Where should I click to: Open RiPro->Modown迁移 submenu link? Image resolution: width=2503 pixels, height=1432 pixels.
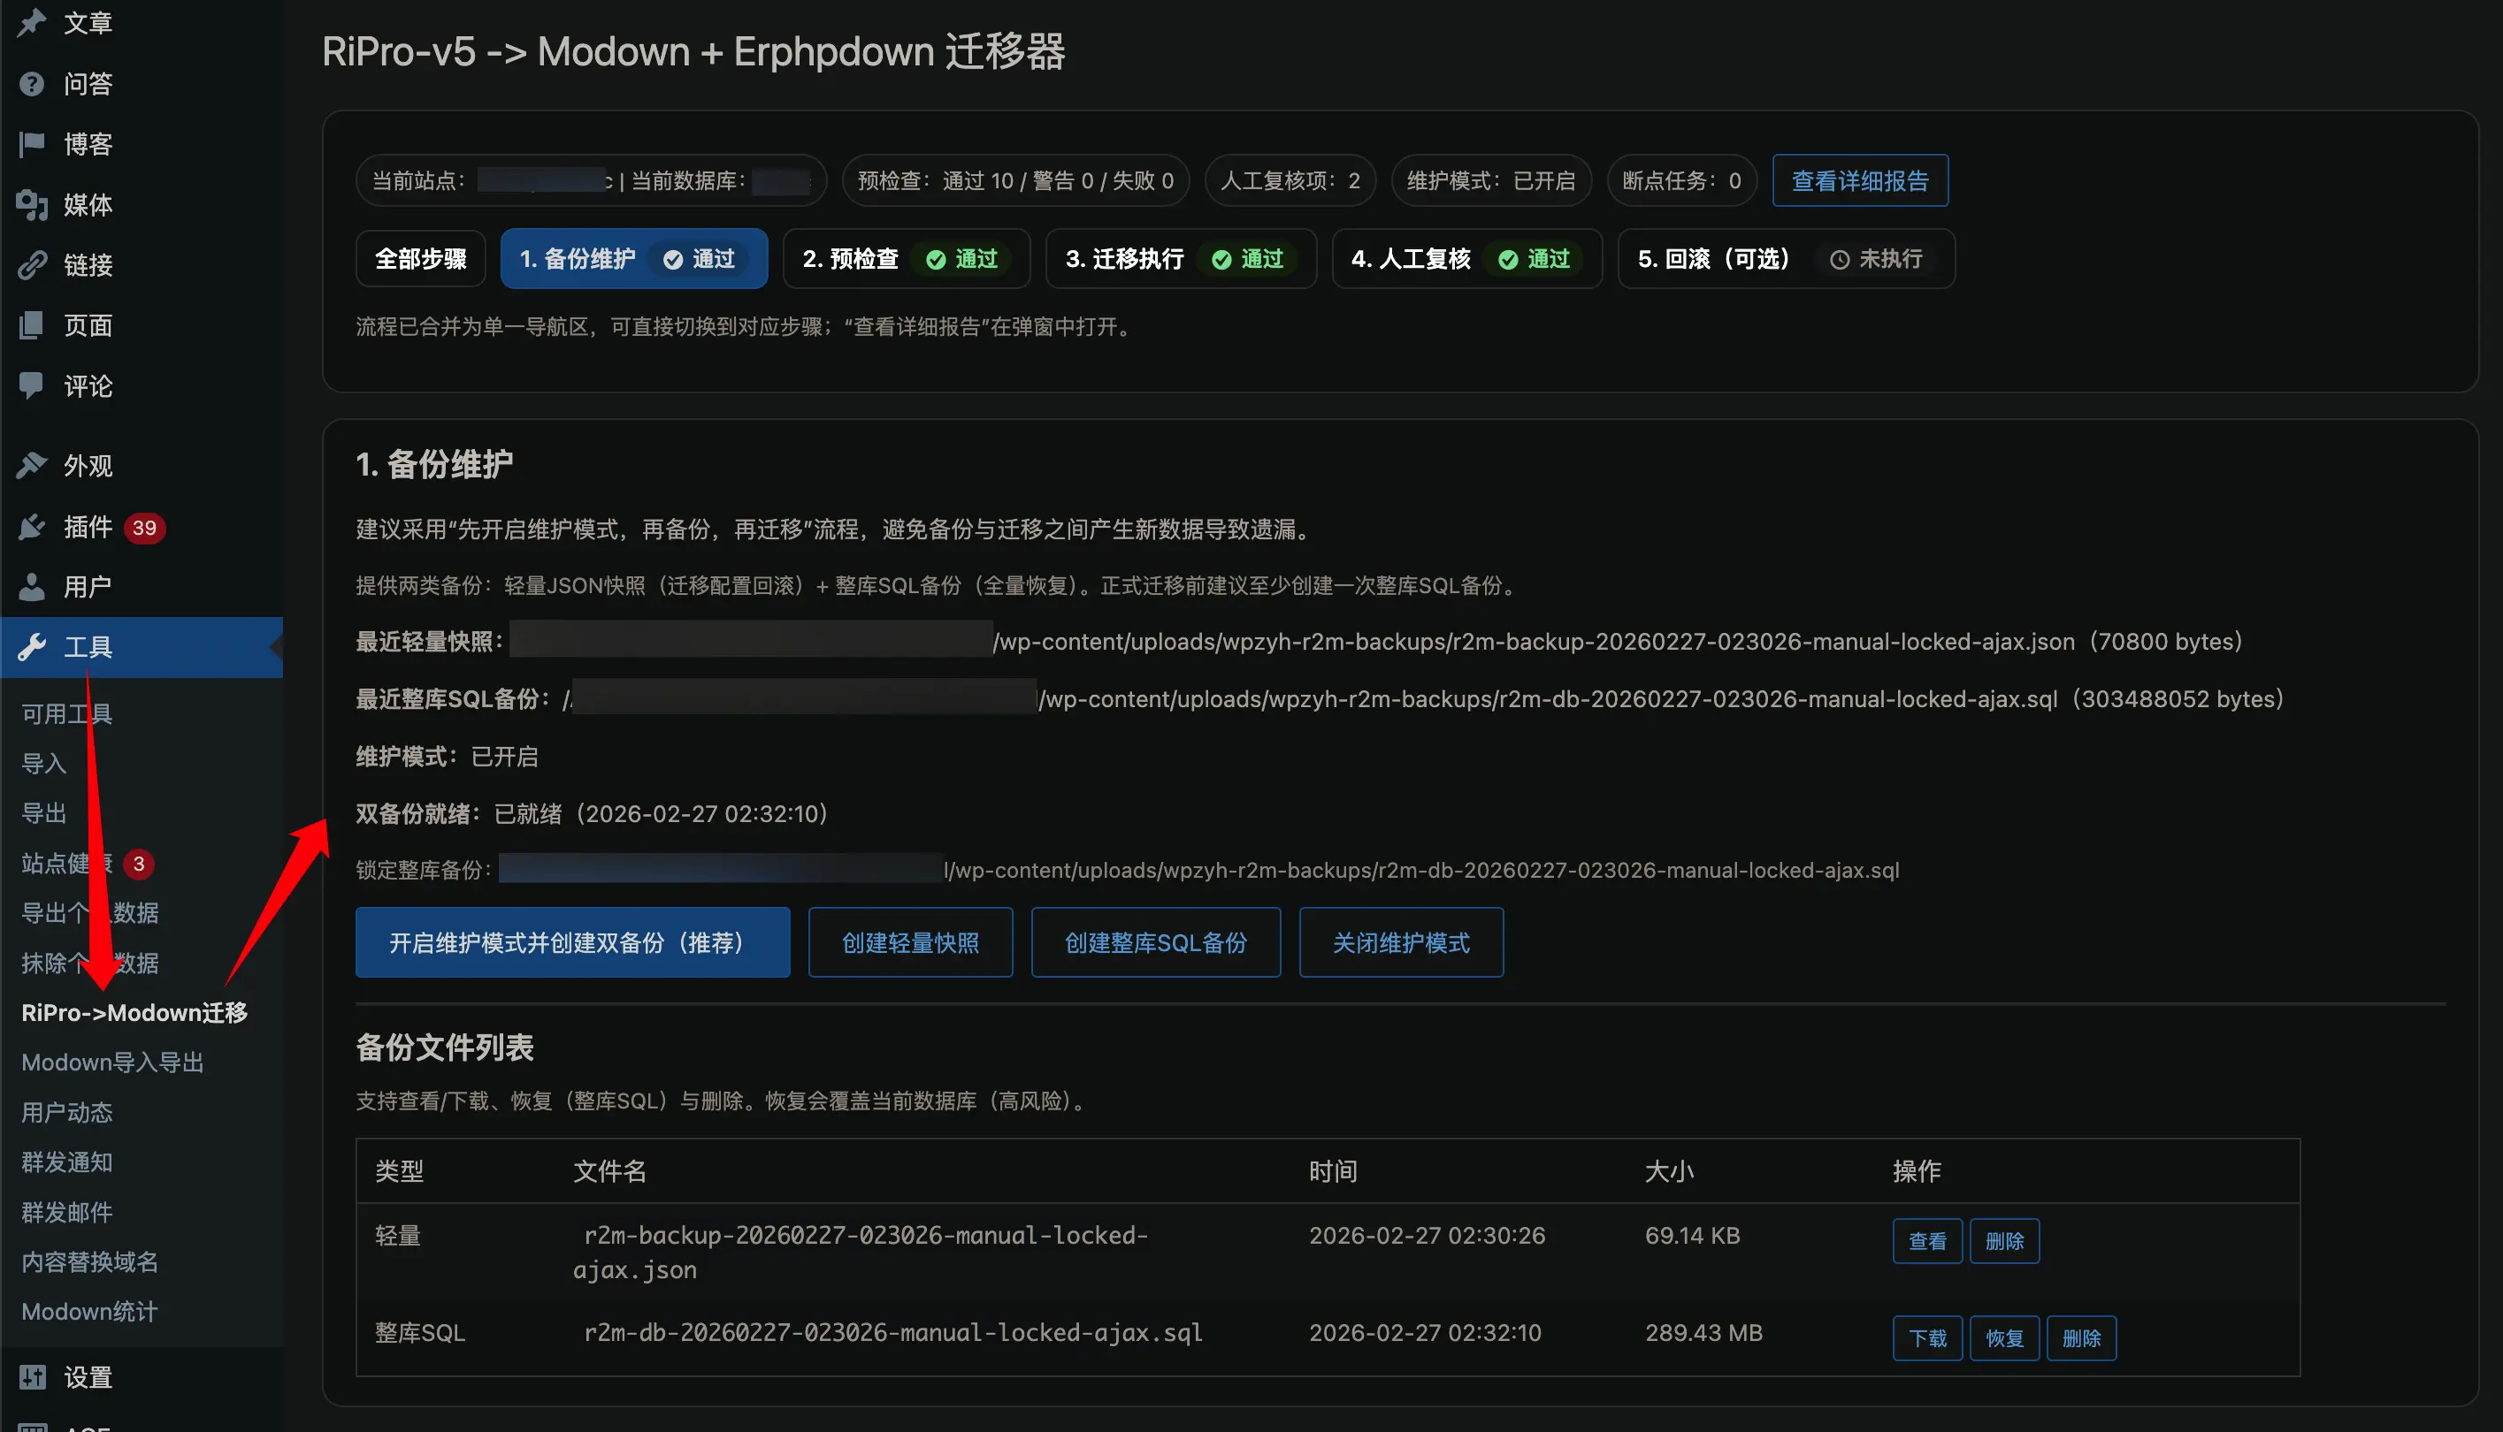click(x=134, y=1012)
